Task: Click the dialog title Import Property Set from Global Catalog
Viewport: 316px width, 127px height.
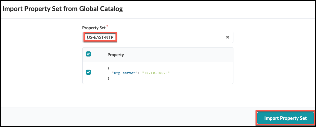Action: [x=63, y=9]
